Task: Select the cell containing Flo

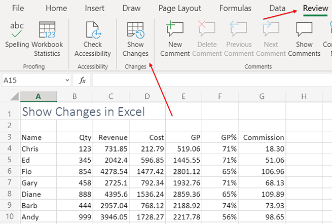Action: tap(39, 171)
